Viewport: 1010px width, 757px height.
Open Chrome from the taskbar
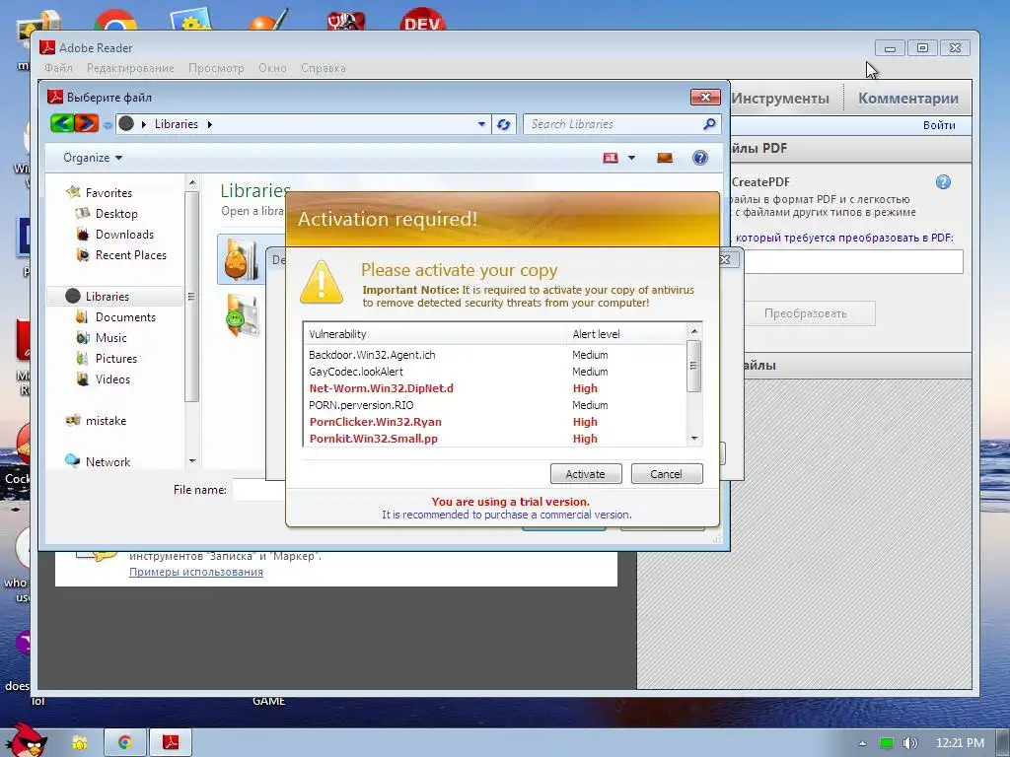[x=125, y=743]
